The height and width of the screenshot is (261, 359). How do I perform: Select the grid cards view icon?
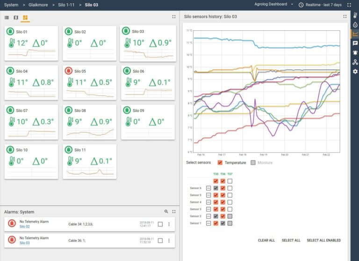tap(25, 17)
